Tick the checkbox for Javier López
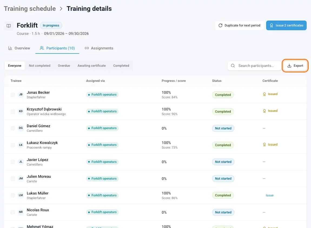311x228 pixels. pyautogui.click(x=13, y=162)
